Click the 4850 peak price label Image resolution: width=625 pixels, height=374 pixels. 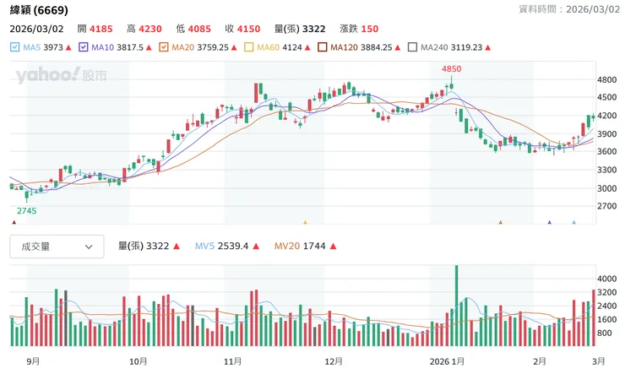451,69
